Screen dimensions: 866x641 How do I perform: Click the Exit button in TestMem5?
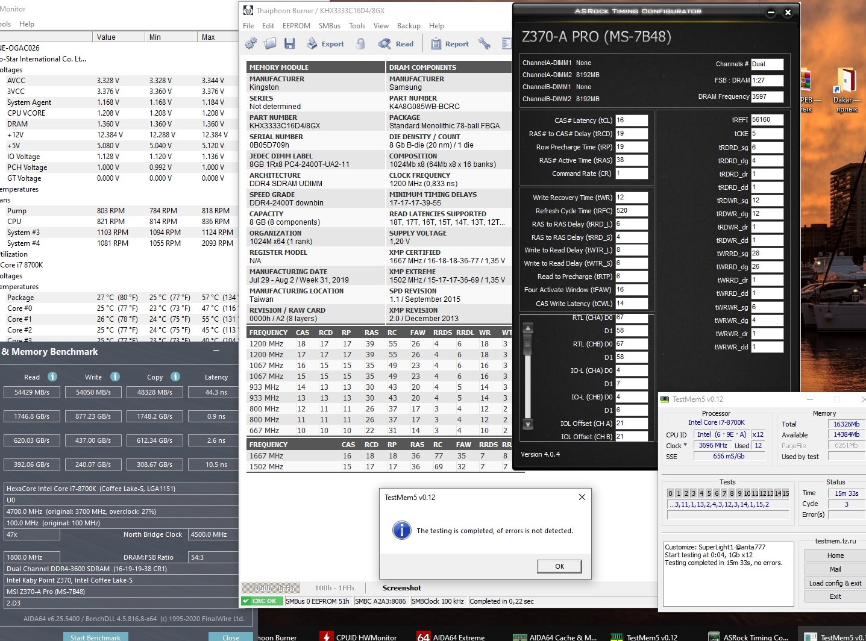(835, 596)
